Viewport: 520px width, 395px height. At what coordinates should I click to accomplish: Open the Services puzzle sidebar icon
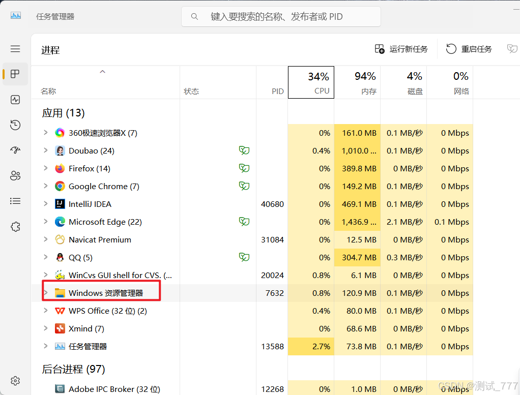coord(15,227)
